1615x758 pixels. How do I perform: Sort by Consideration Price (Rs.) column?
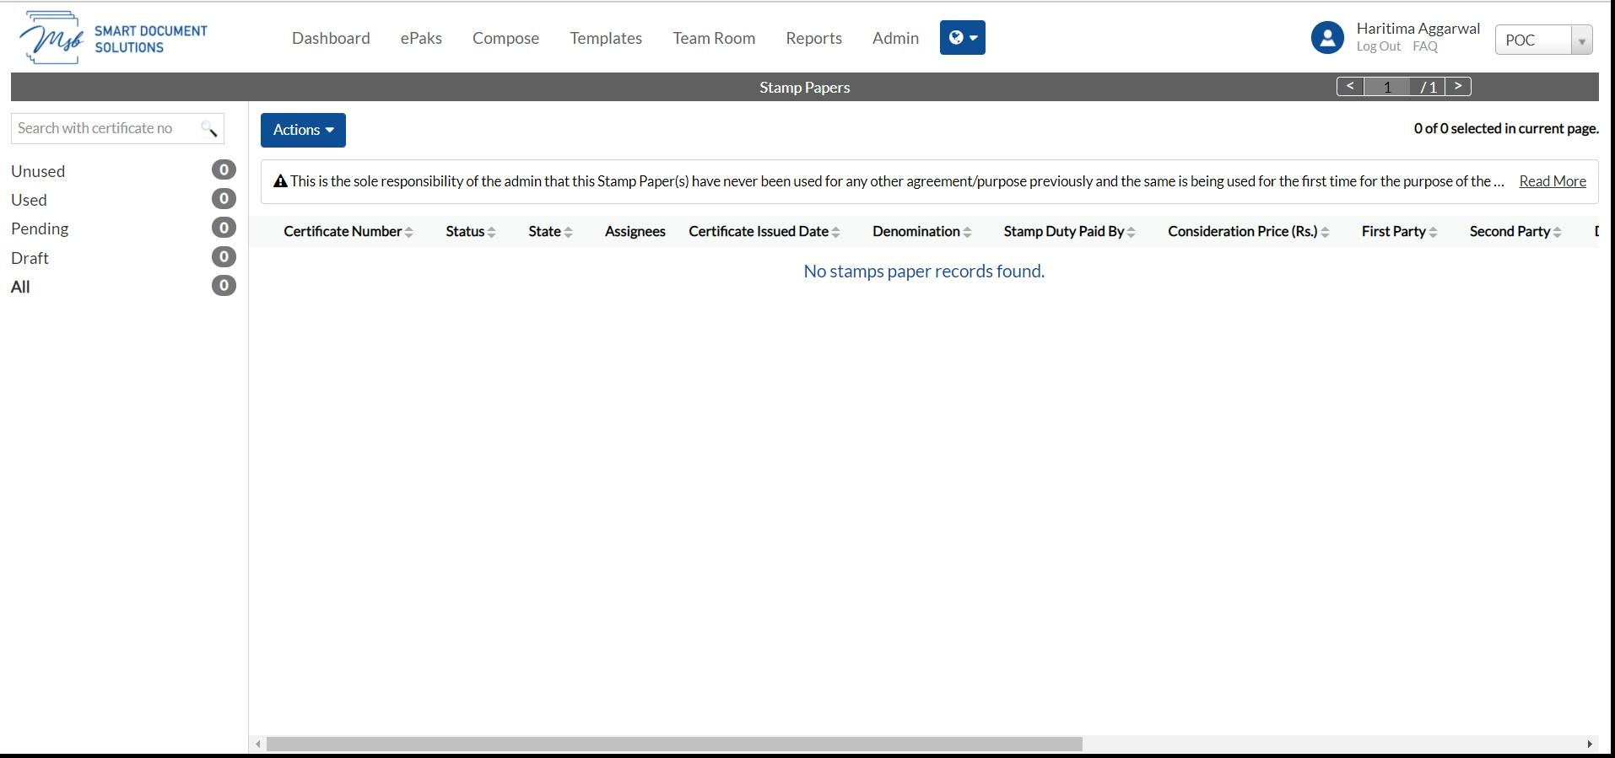(x=1249, y=232)
